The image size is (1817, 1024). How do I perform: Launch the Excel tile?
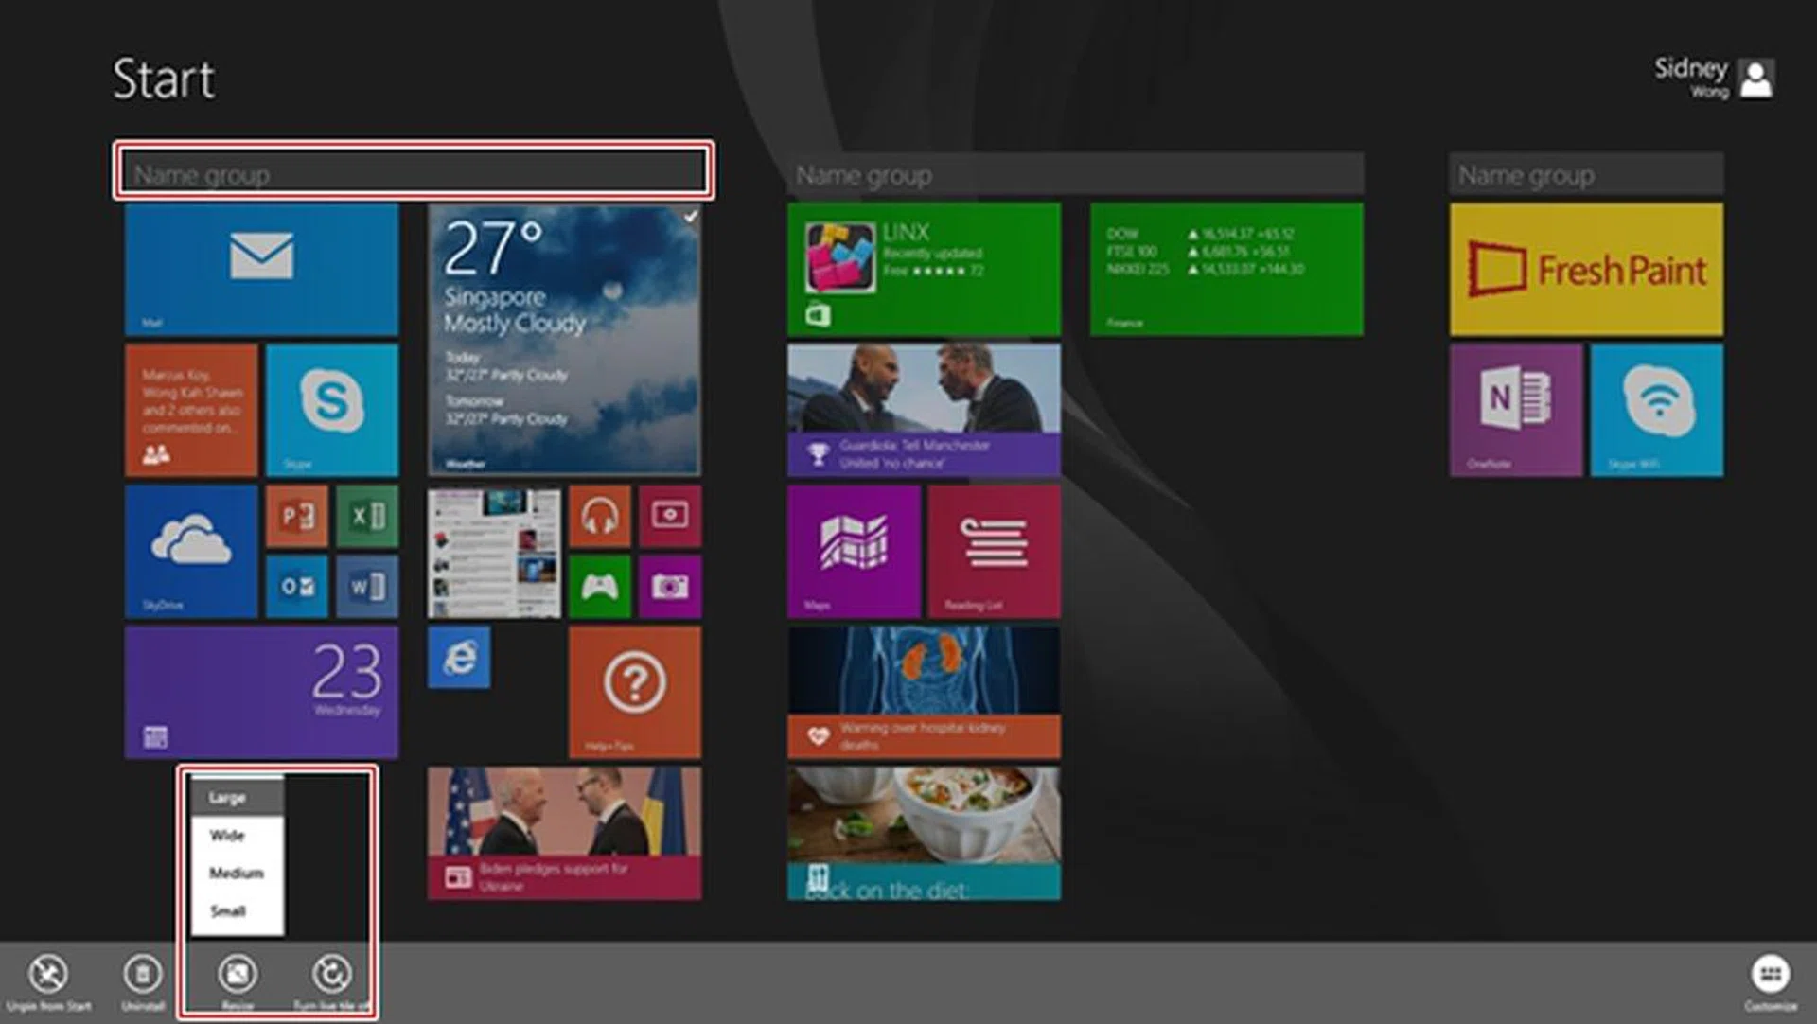[367, 518]
